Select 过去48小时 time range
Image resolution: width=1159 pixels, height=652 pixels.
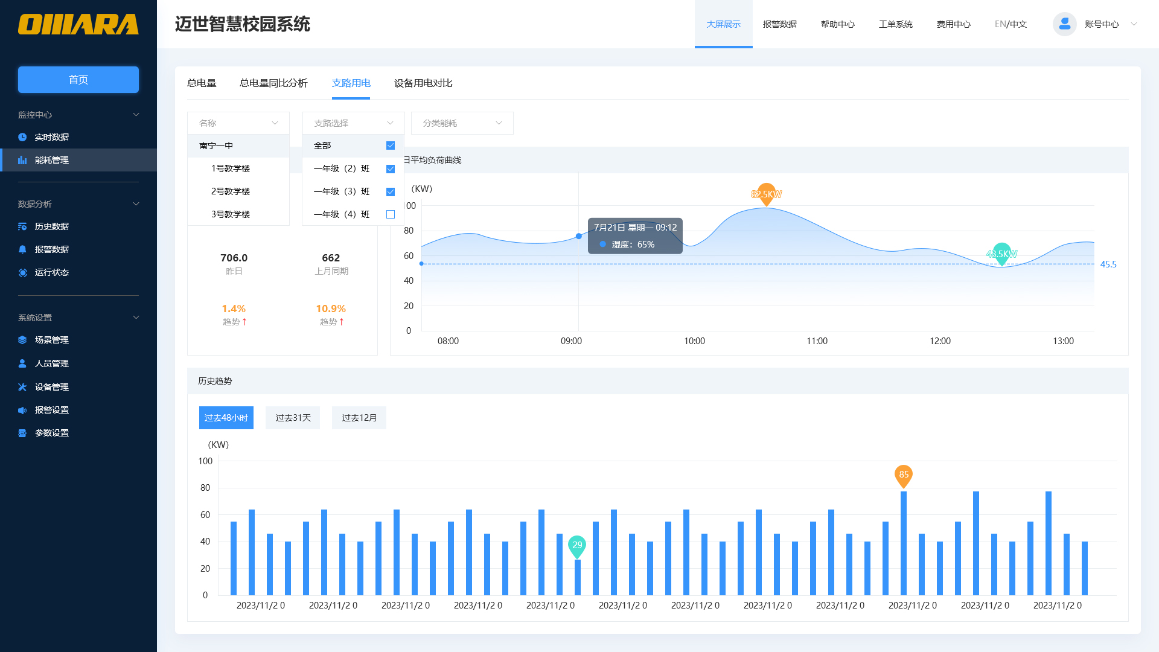(226, 418)
